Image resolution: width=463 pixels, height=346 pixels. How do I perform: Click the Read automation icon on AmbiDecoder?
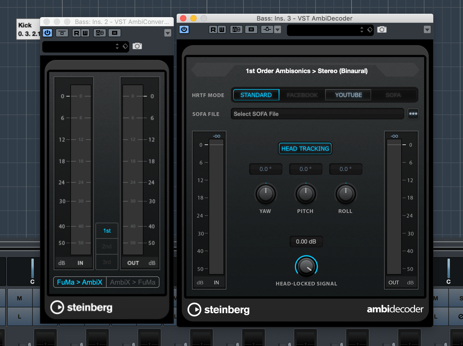coord(213,29)
